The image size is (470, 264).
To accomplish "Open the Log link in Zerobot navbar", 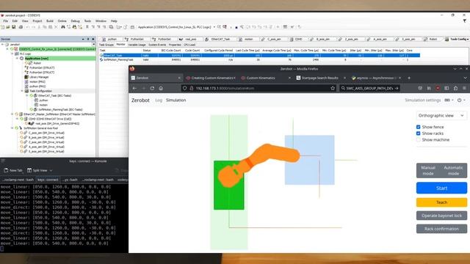I will click(x=159, y=100).
